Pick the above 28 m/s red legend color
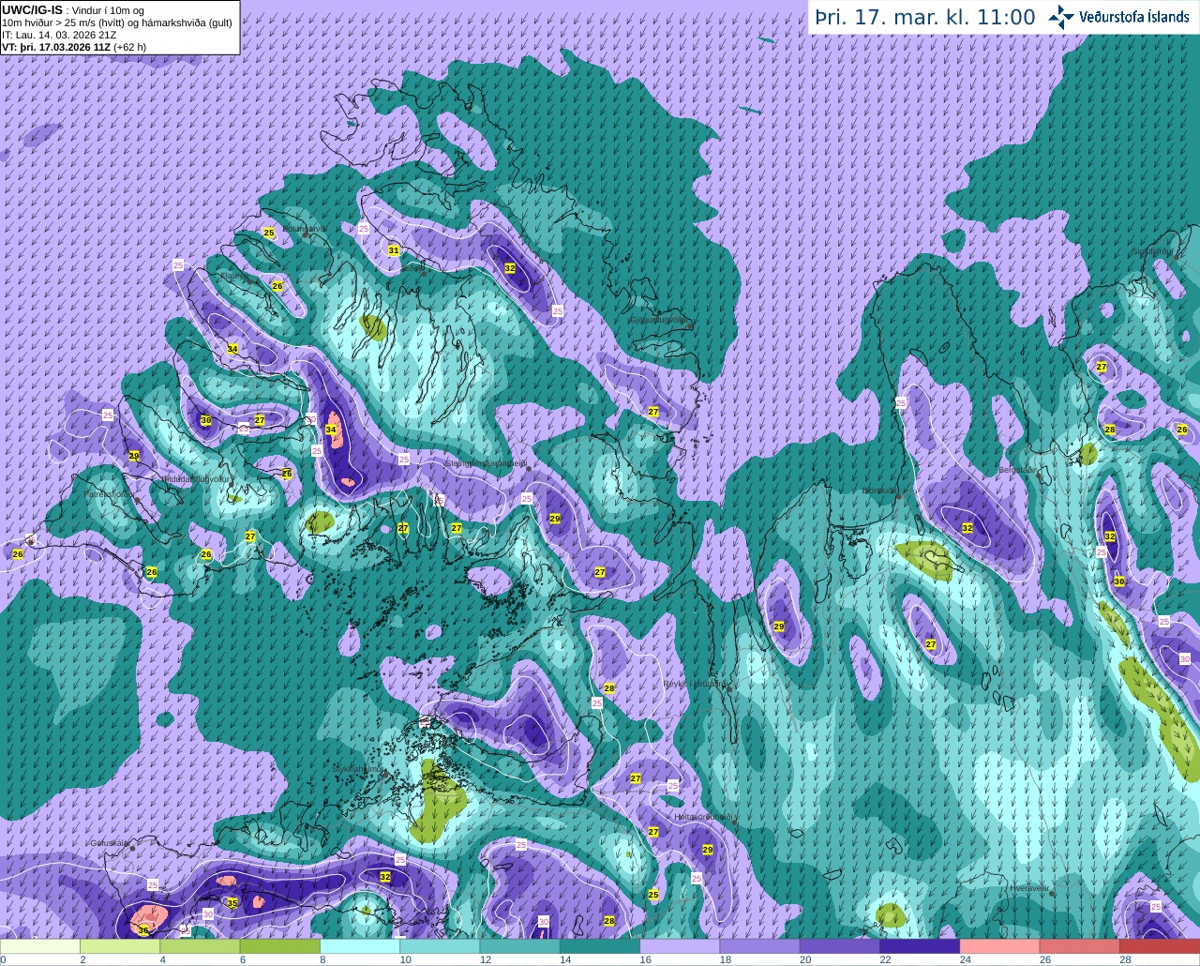The image size is (1200, 966). tap(1160, 946)
